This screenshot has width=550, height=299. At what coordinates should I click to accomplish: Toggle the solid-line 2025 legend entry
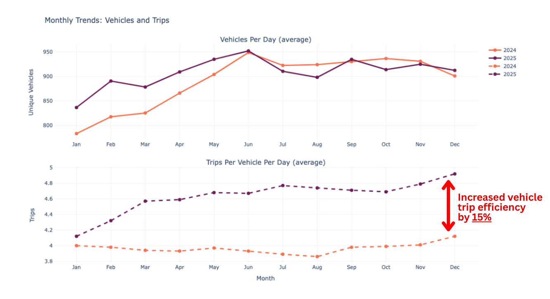502,58
